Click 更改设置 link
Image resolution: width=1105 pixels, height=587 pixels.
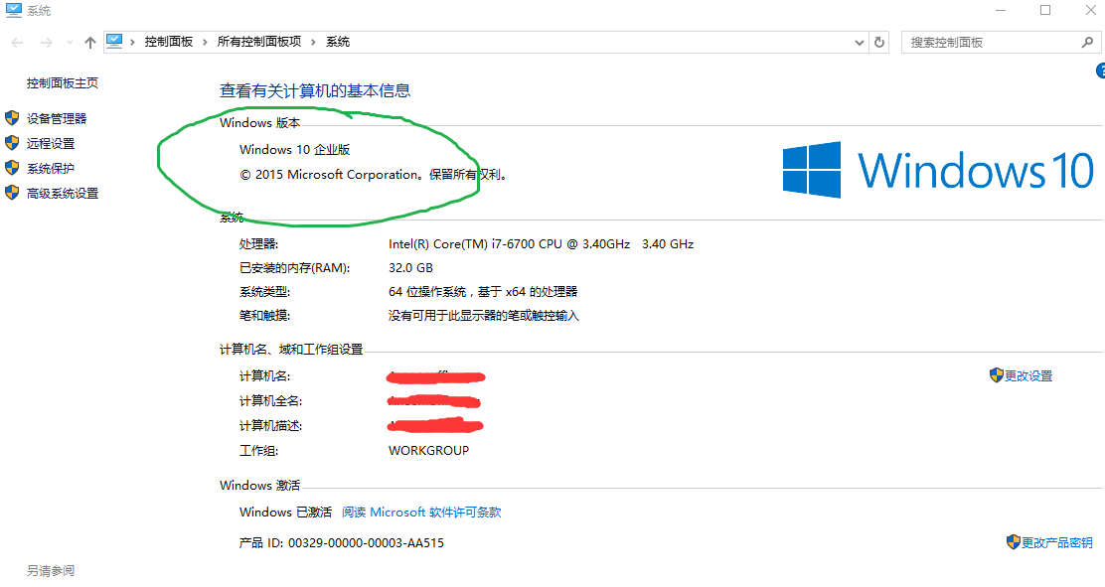[x=1028, y=376]
